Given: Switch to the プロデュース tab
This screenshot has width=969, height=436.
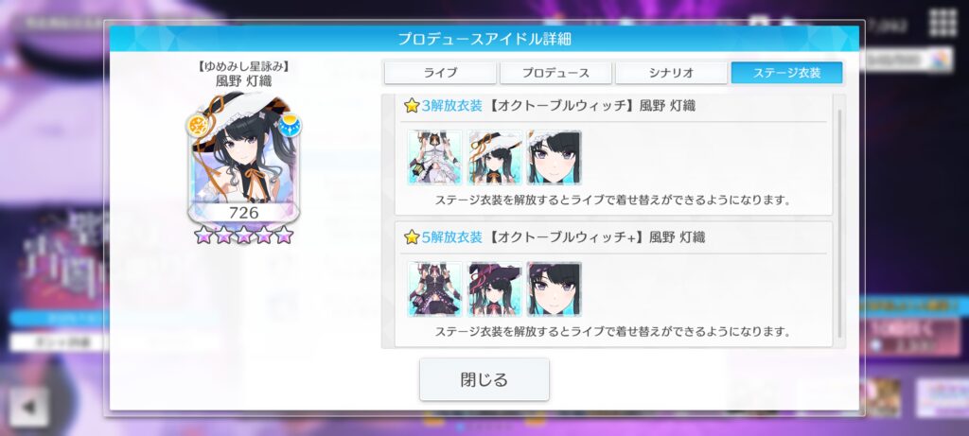Looking at the screenshot, I should click(555, 72).
